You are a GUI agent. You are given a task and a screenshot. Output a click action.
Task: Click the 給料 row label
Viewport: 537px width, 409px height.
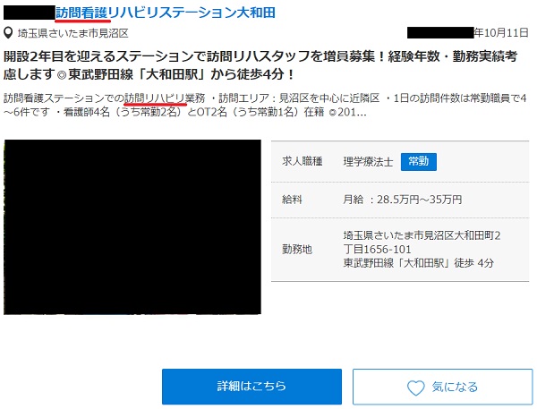coord(292,200)
